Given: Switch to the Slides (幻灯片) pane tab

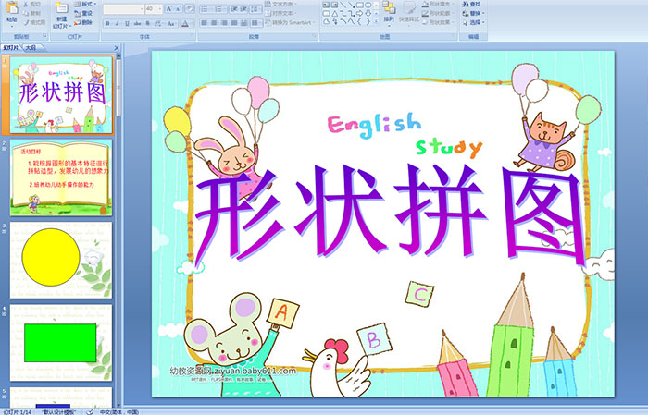Looking at the screenshot, I should pyautogui.click(x=11, y=48).
